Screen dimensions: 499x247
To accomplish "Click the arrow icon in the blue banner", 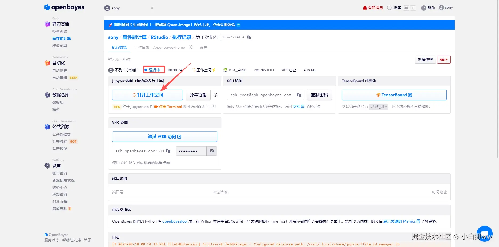I will pos(239,25).
